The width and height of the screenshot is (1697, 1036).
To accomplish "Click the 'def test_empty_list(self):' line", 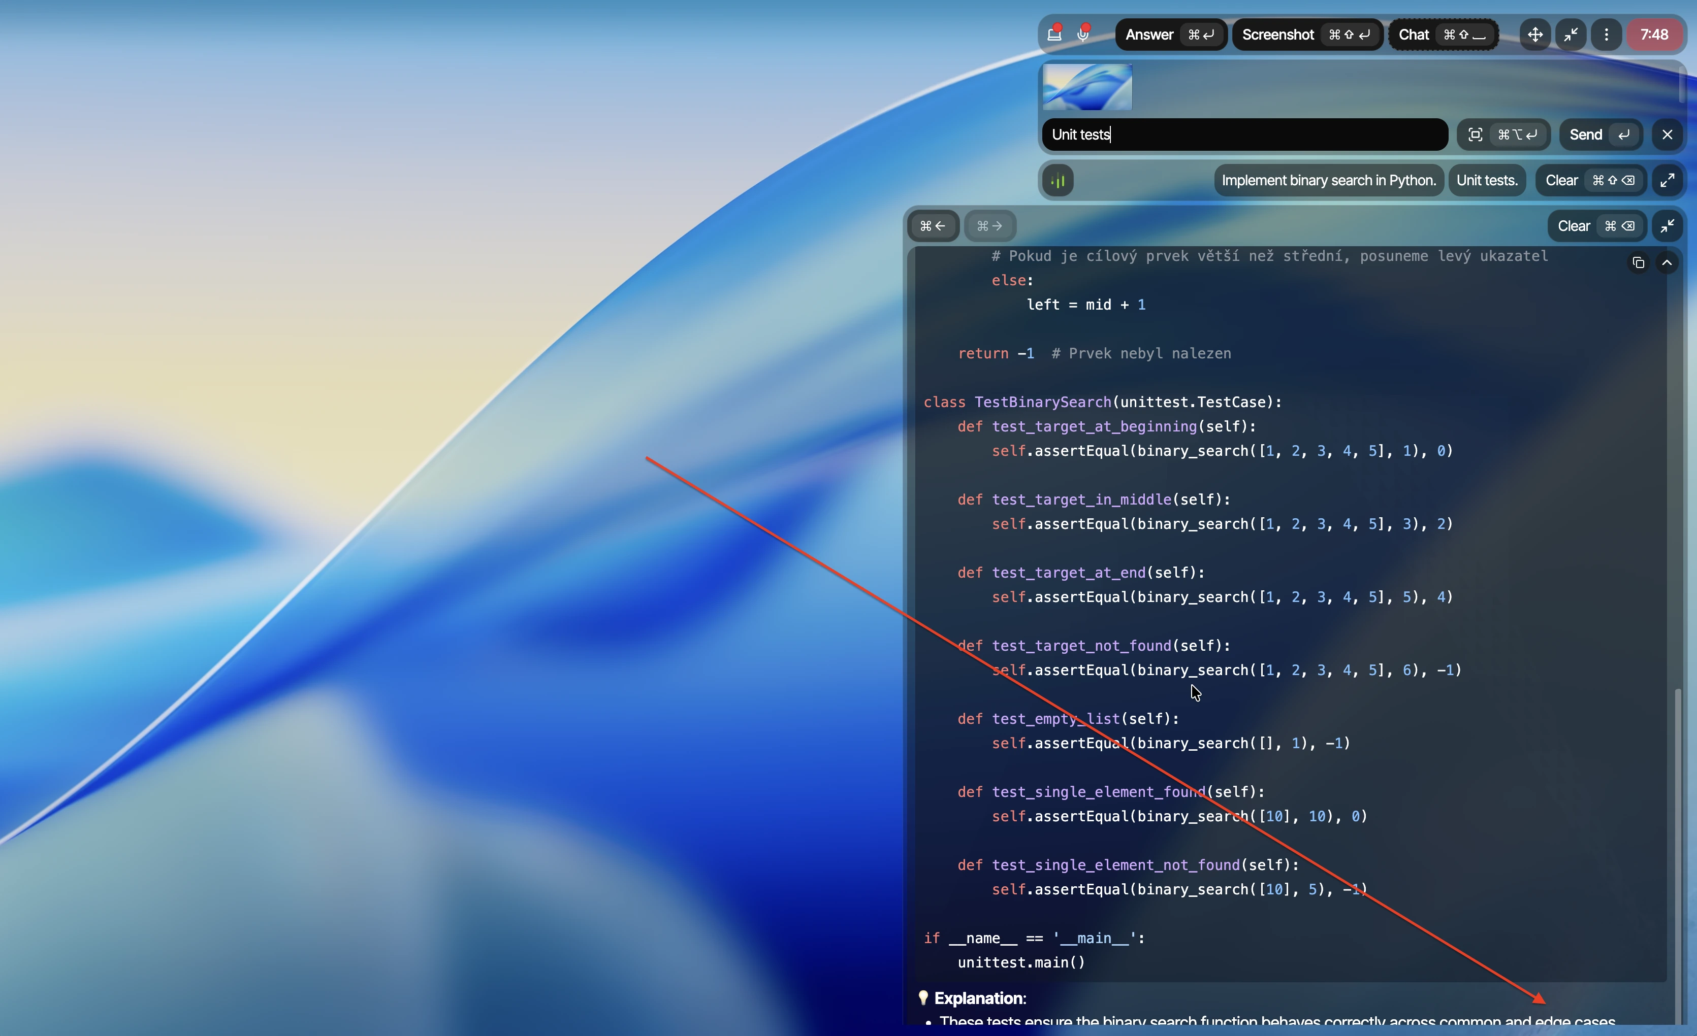I will tap(1068, 719).
